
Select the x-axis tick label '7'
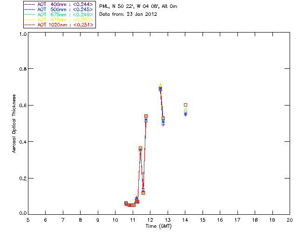63,220
